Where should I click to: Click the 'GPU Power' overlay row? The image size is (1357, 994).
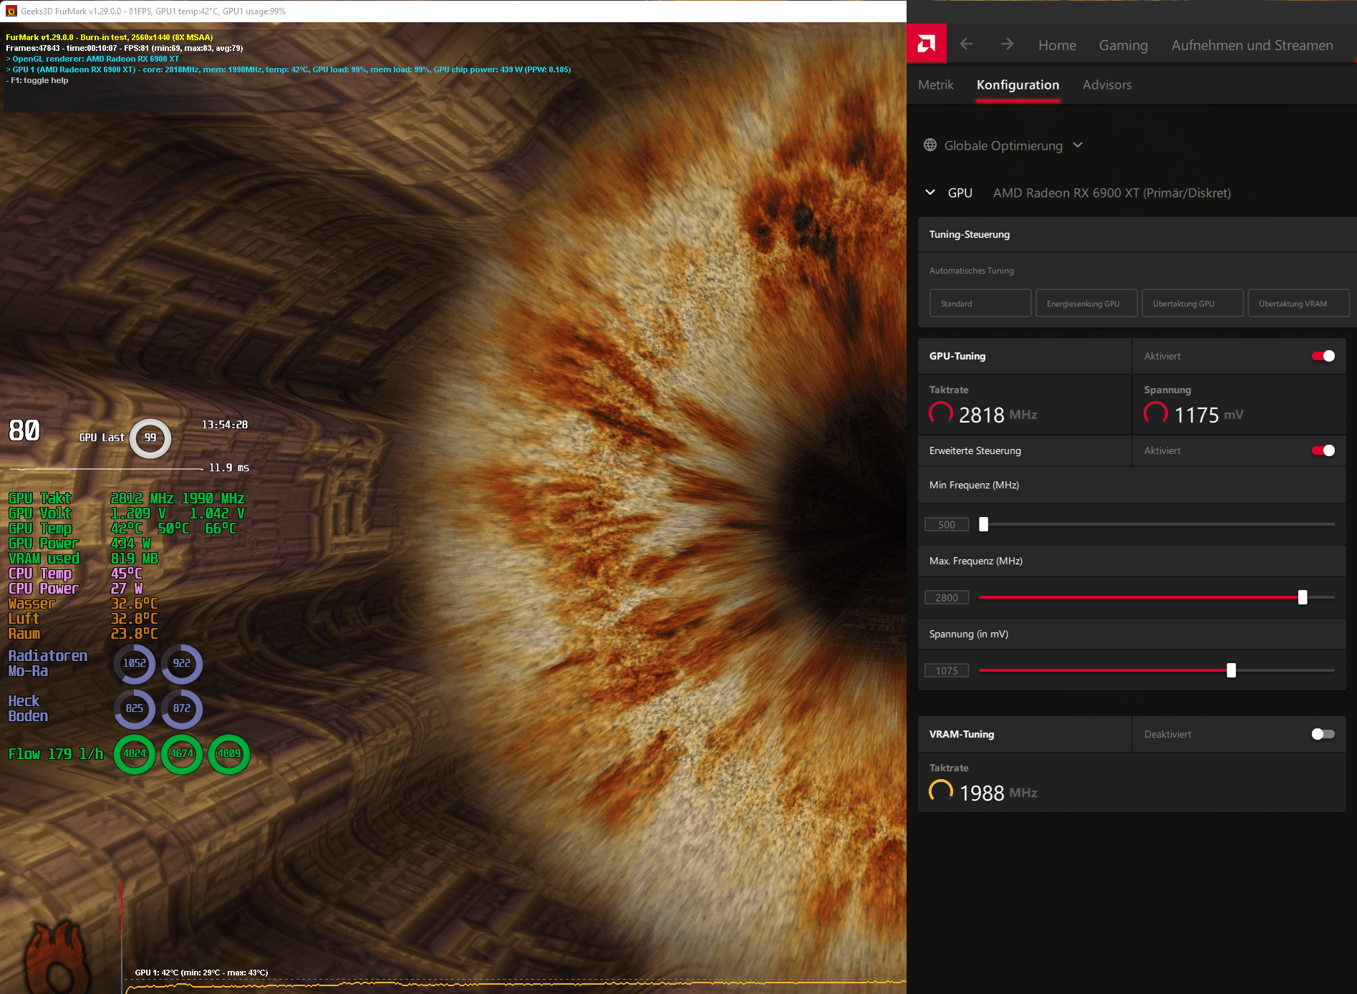(79, 544)
